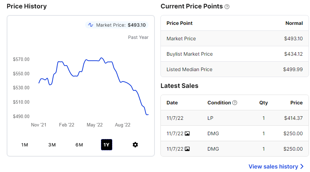Image resolution: width=310 pixels, height=172 pixels.
Task: Select 3M time range
Action: (x=52, y=145)
